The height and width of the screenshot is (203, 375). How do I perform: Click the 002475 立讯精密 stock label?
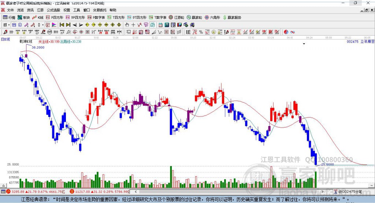tap(361, 42)
